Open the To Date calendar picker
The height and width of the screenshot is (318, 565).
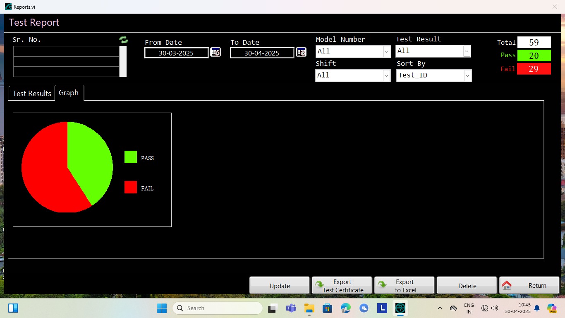301,52
